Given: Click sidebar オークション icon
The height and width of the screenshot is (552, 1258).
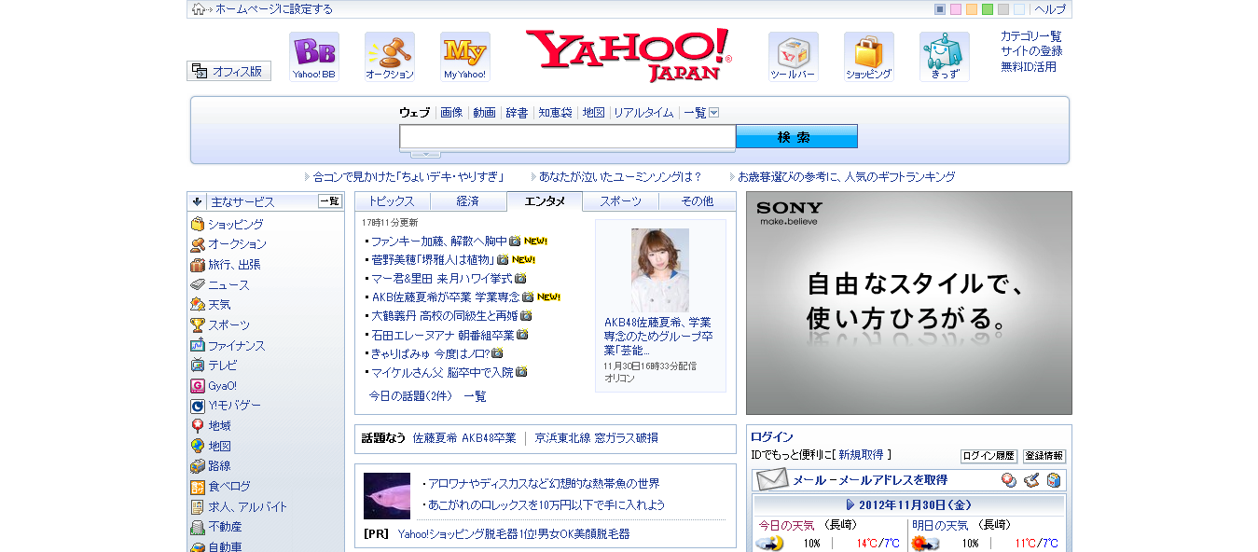Looking at the screenshot, I should click(198, 244).
